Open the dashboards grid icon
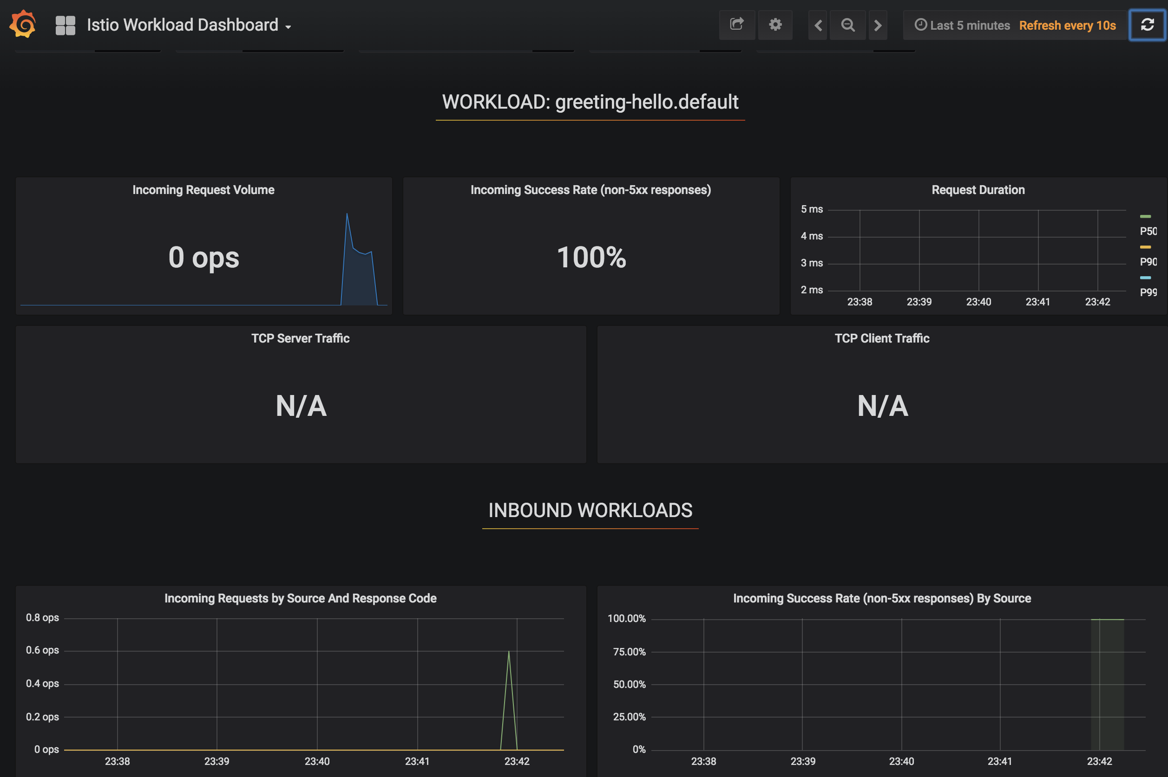1168x777 pixels. pos(65,25)
